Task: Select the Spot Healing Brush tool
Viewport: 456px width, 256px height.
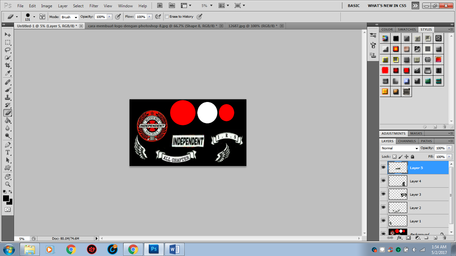Action: 8,82
